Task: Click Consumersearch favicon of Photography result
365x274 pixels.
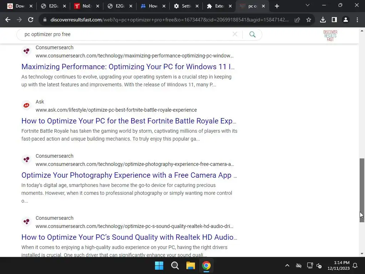Action: pyautogui.click(x=26, y=159)
